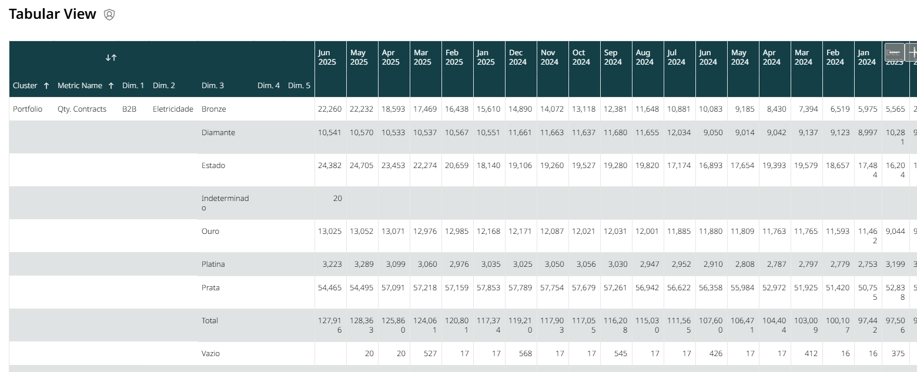Click the Dim. 5 column header
Viewport: 917px width, 372px height.
pos(299,86)
